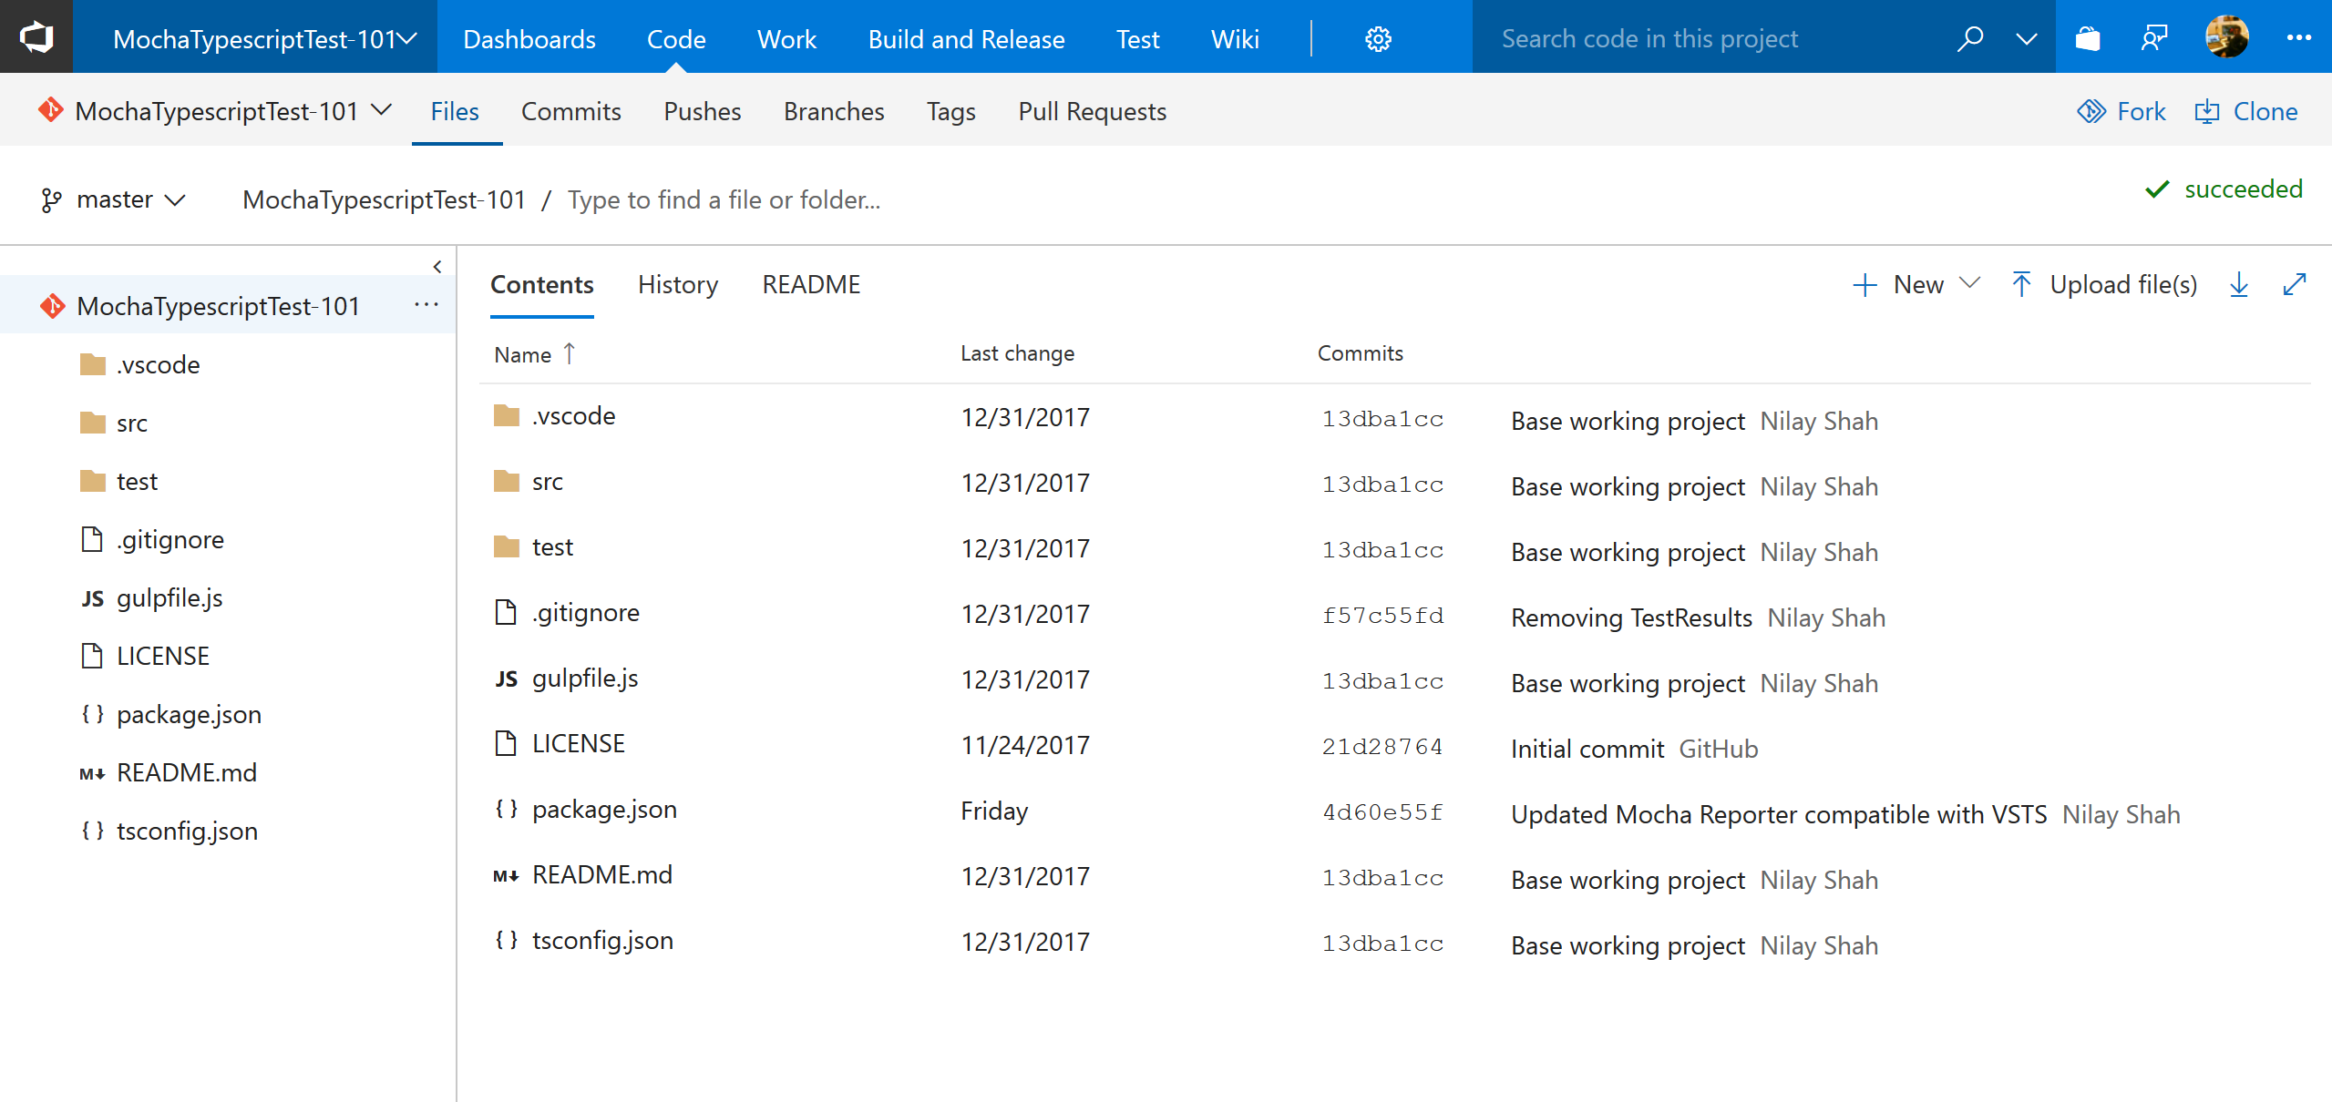Open commit f57c55fd link
This screenshot has height=1102, width=2332.
click(1382, 616)
